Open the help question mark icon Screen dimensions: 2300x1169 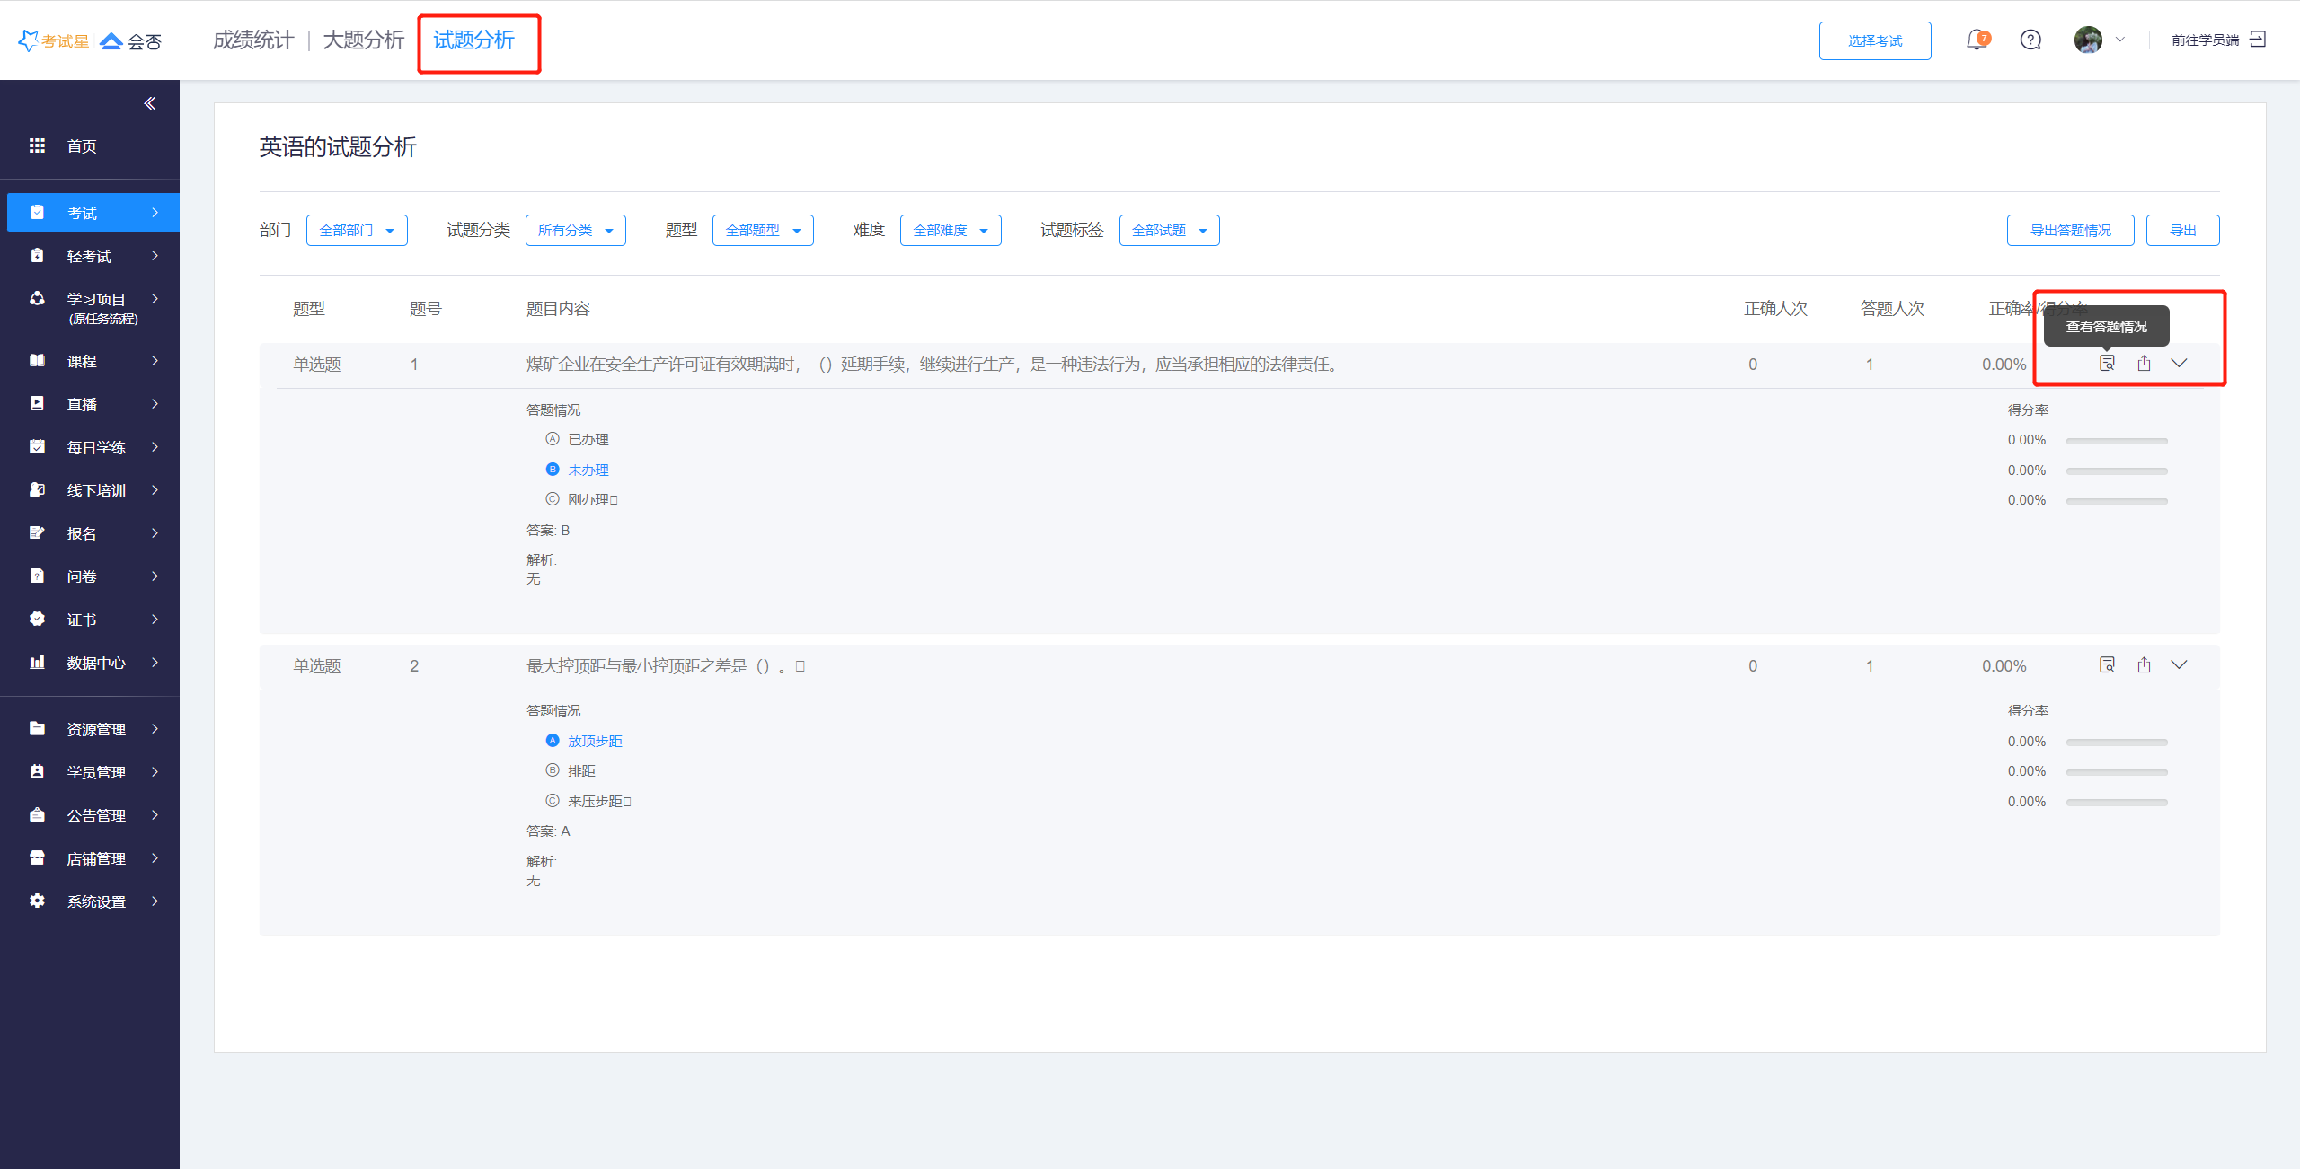tap(2030, 40)
